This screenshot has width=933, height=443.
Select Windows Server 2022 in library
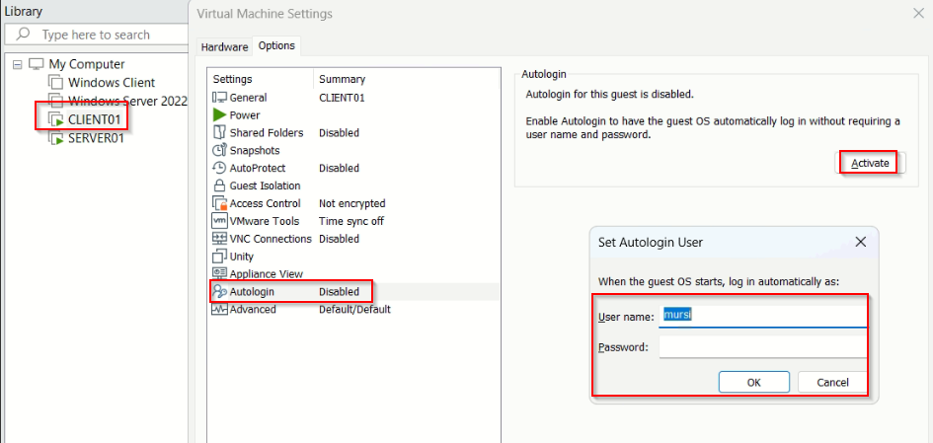(x=128, y=101)
